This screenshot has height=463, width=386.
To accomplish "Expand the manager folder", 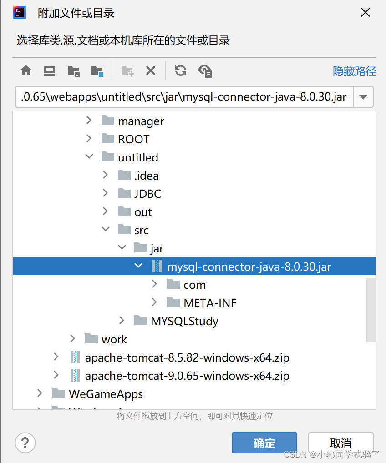I will pos(88,121).
